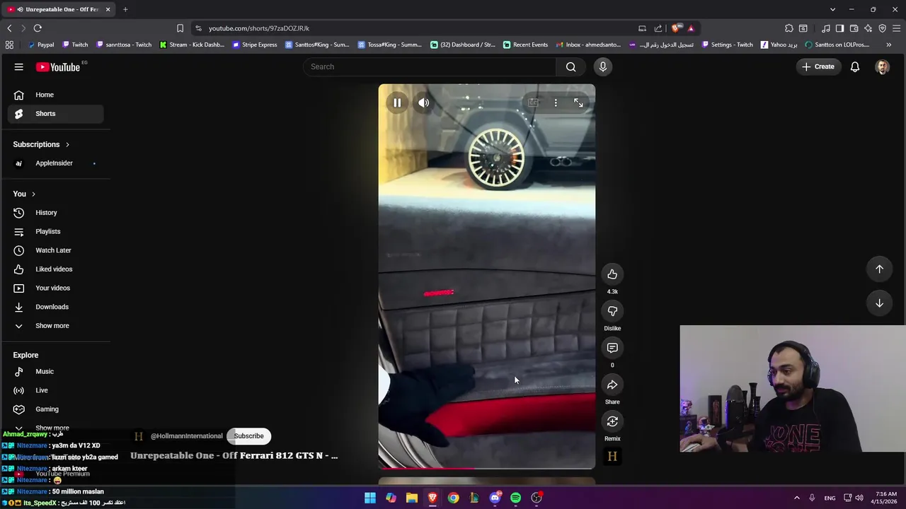The height and width of the screenshot is (509, 906).
Task: Open Brave Shields lion icon
Action: 676,28
